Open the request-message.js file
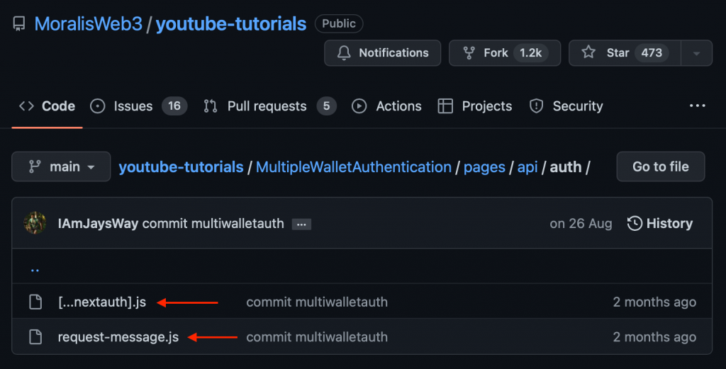This screenshot has height=369, width=726. pyautogui.click(x=118, y=337)
